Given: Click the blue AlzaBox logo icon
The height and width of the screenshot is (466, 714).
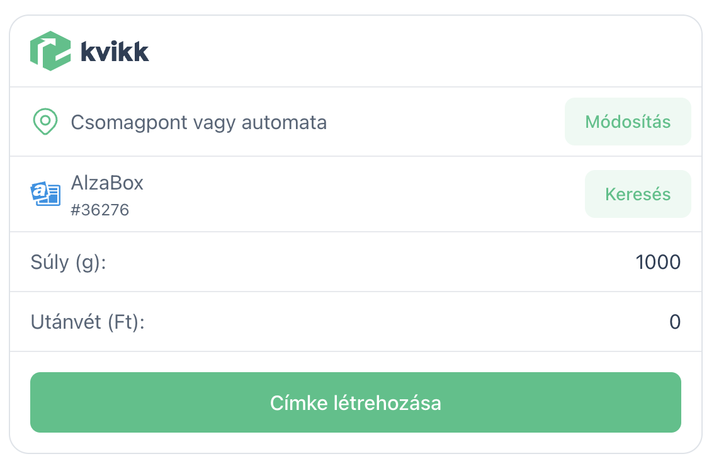Looking at the screenshot, I should click(45, 193).
